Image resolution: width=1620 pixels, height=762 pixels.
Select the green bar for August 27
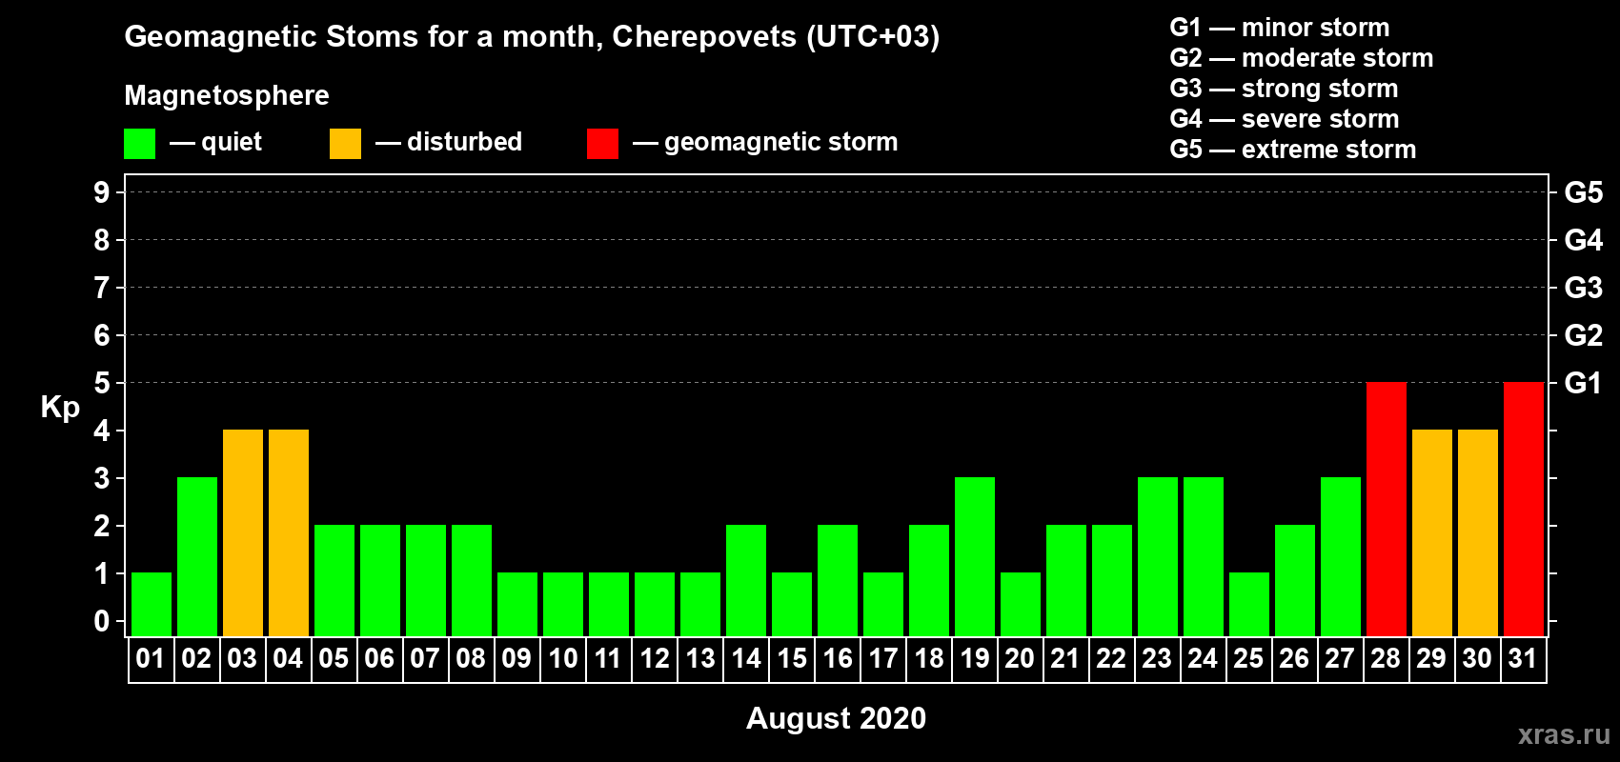(1341, 557)
